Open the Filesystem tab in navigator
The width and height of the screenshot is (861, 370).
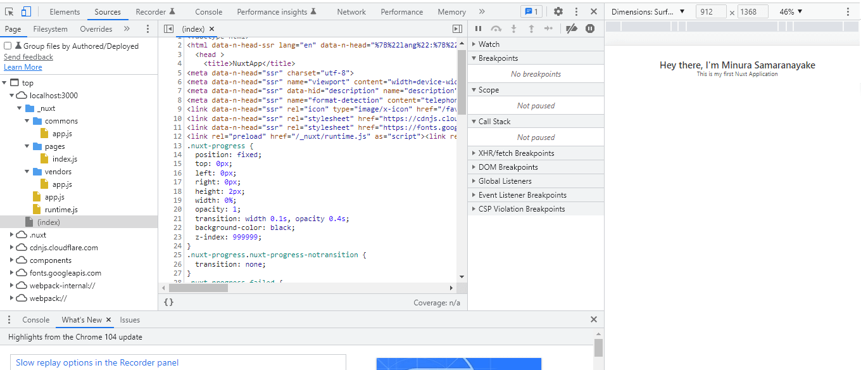[50, 29]
